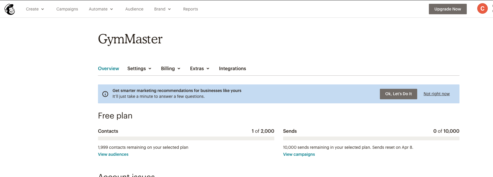Screen dimensions: 493x177
Task: Click the Sends usage progress bar
Action: [x=371, y=139]
